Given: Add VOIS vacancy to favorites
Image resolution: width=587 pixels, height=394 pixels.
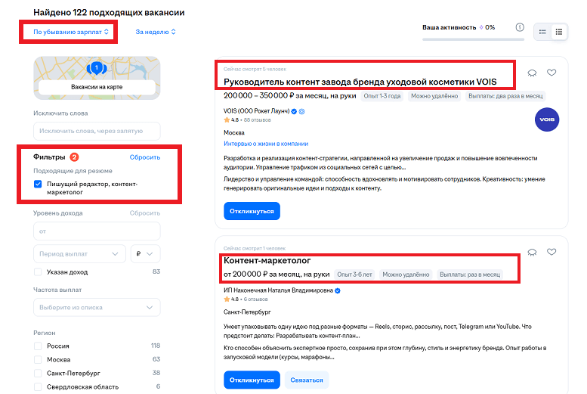Looking at the screenshot, I should pos(551,73).
